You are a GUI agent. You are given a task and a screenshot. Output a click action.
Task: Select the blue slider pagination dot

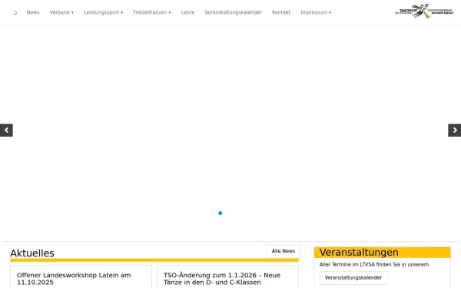[x=221, y=213]
